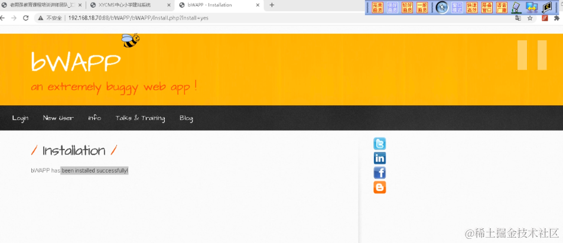Switch to the XYCMS中心小学建站系统 tab

(x=131, y=5)
